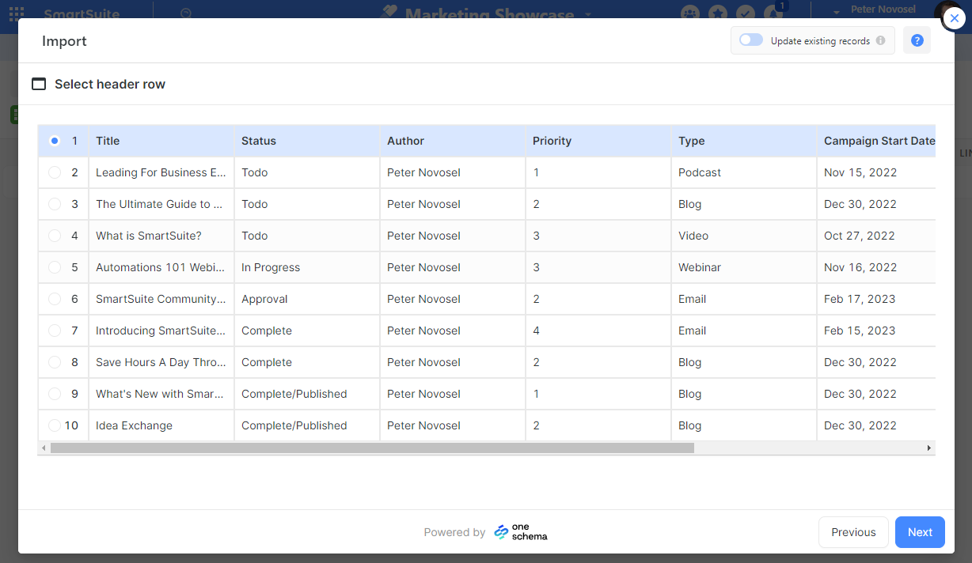Click the 'Complete/Published' cell in row 9
Viewport: 972px width, 563px height.
click(307, 394)
